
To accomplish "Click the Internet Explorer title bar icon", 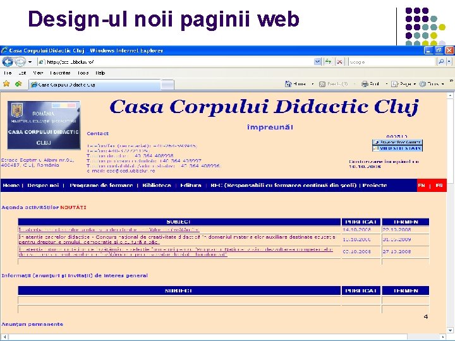I will point(4,51).
